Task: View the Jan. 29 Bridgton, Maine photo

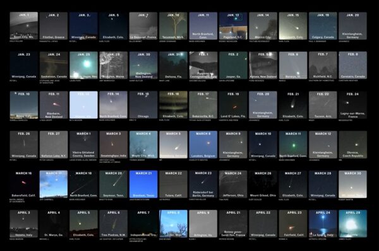Action: (x=113, y=65)
